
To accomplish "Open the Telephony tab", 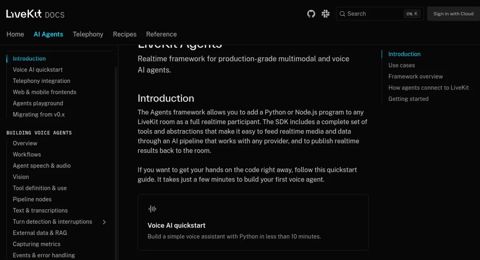I will pos(88,34).
